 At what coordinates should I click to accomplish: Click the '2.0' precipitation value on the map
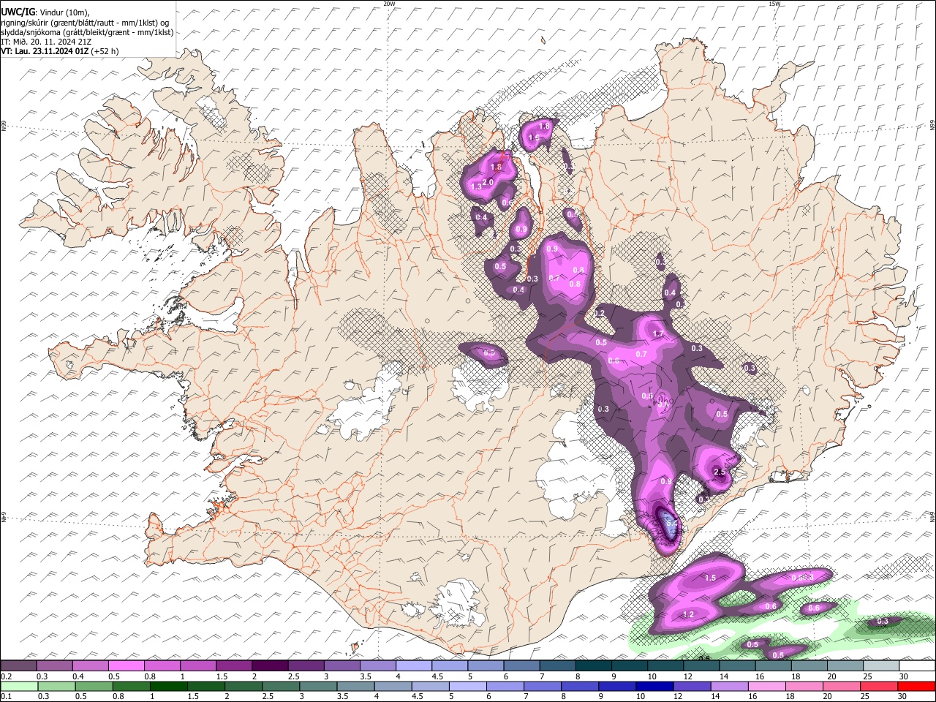click(x=488, y=182)
